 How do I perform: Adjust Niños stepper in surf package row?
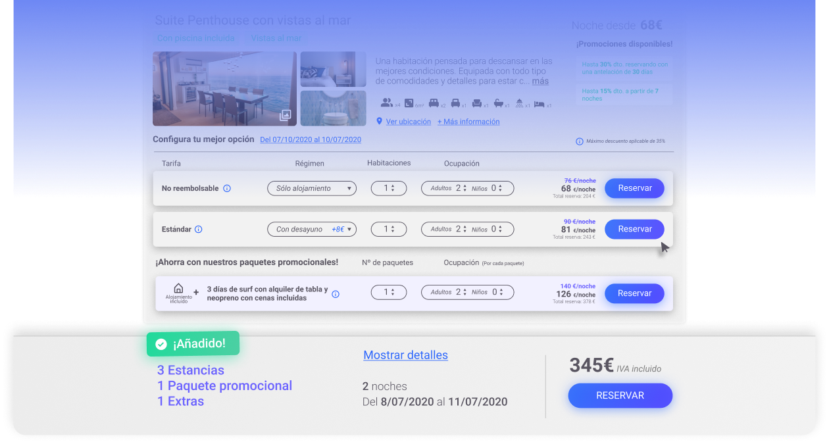[501, 293]
